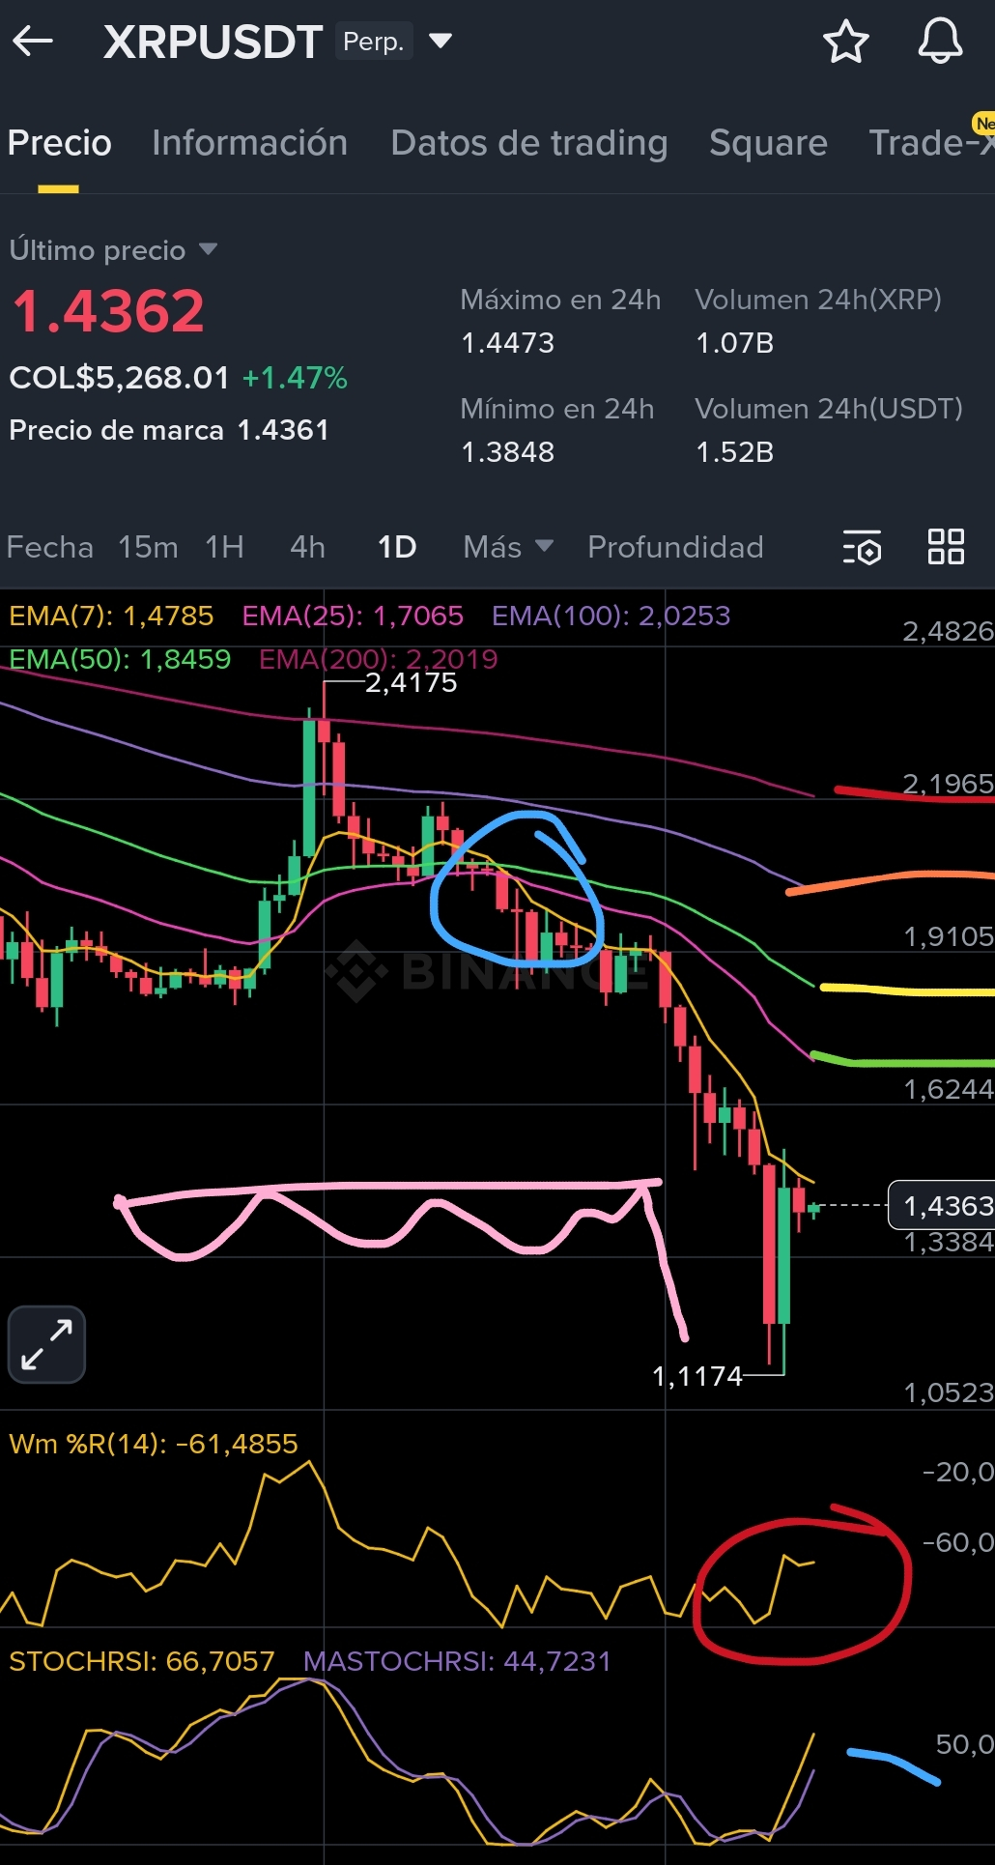Add XRPUSDT to favorites with star icon
995x1865 pixels.
pos(845,42)
